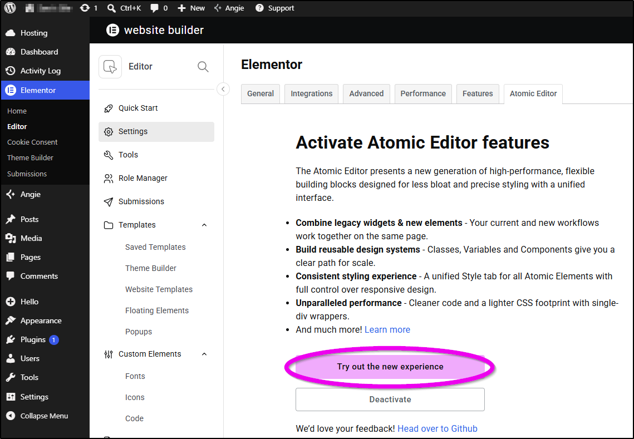The width and height of the screenshot is (634, 439).
Task: Open Hello plus menu item
Action: (45, 302)
